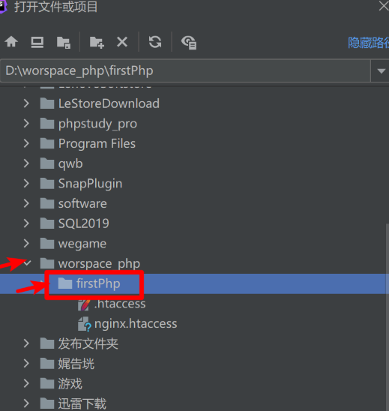Jump to the project directory icon

(64, 43)
